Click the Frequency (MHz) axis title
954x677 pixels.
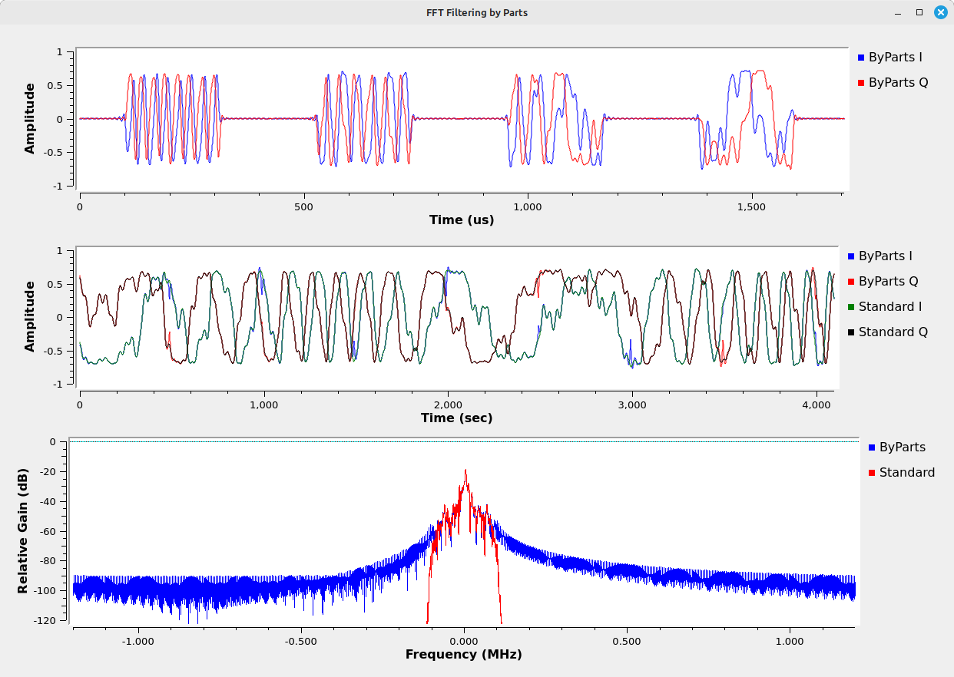click(463, 655)
